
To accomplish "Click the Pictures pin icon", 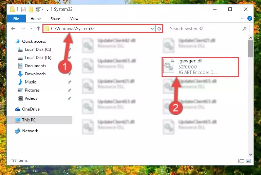I will click(70, 90).
